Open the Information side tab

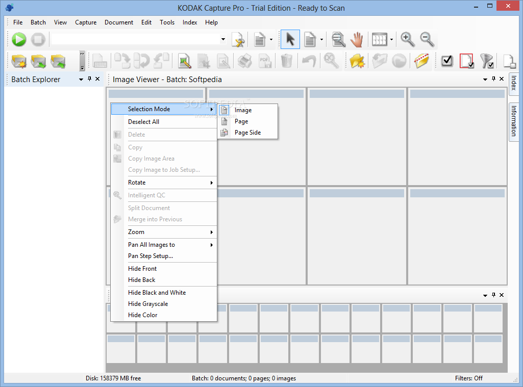tap(514, 121)
